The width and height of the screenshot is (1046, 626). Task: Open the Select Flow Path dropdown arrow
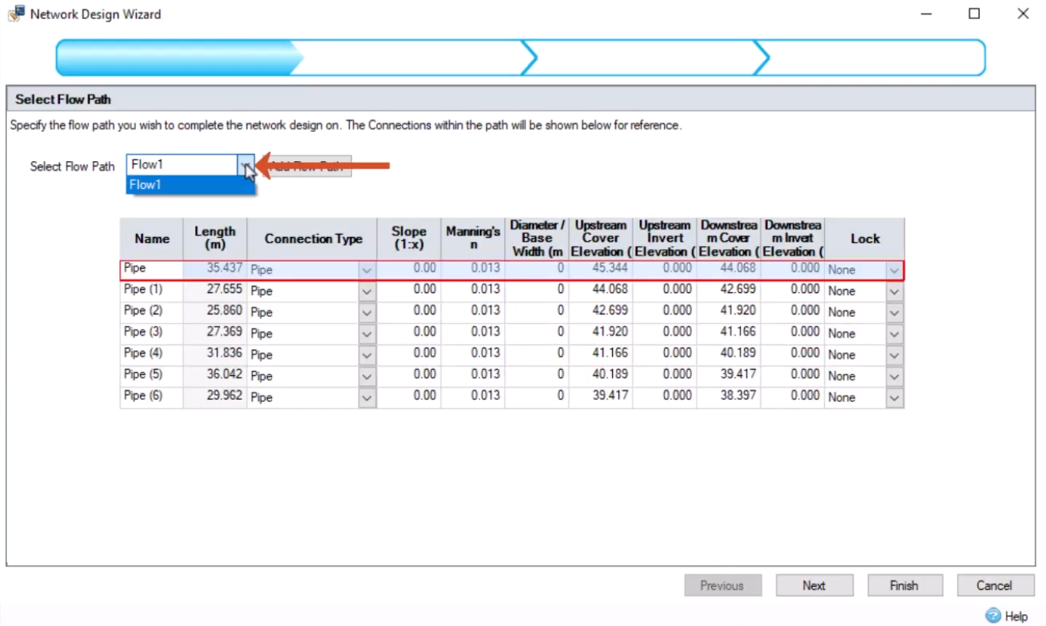click(x=246, y=165)
